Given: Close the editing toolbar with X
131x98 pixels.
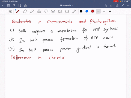Looking at the screenshot, I should pos(123,5).
